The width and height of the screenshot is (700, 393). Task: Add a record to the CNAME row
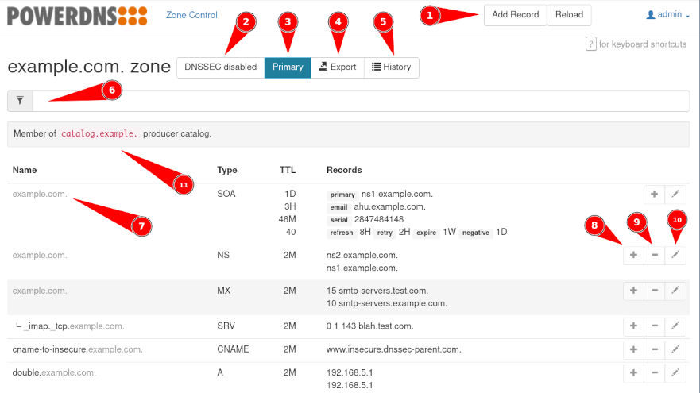coord(633,349)
